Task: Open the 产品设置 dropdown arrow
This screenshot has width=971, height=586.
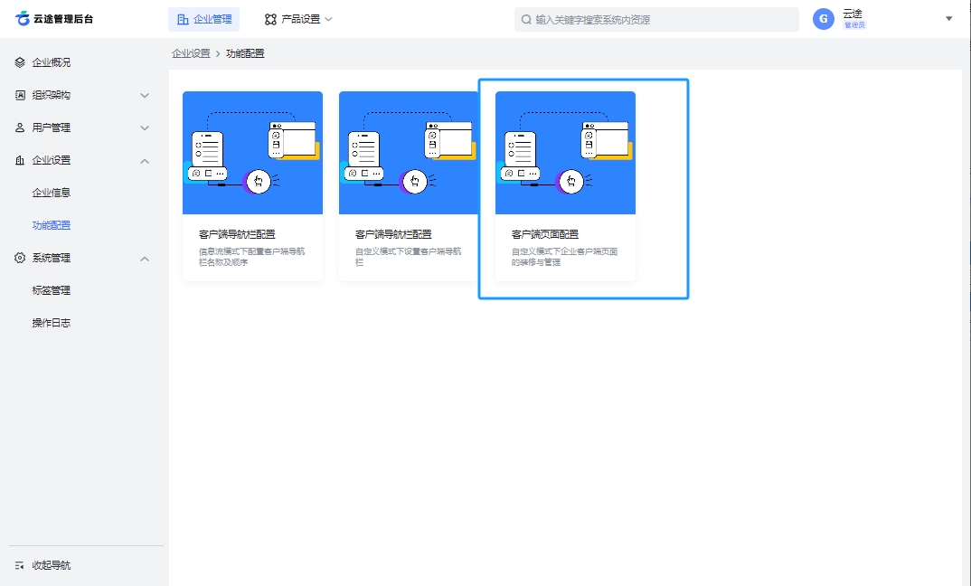Action: pos(329,20)
